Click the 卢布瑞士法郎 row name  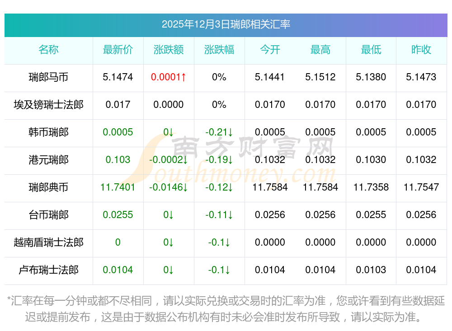(x=48, y=270)
